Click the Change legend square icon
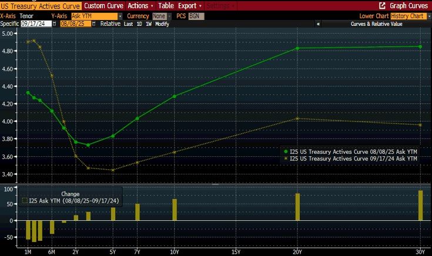Image resolution: width=432 pixels, height=256 pixels. pyautogui.click(x=25, y=200)
